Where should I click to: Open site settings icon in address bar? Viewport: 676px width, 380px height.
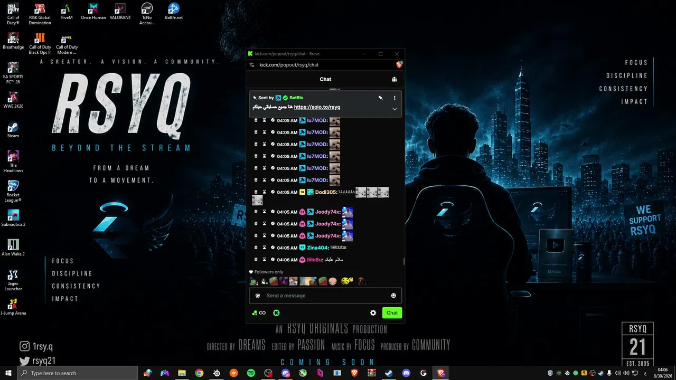(252, 65)
